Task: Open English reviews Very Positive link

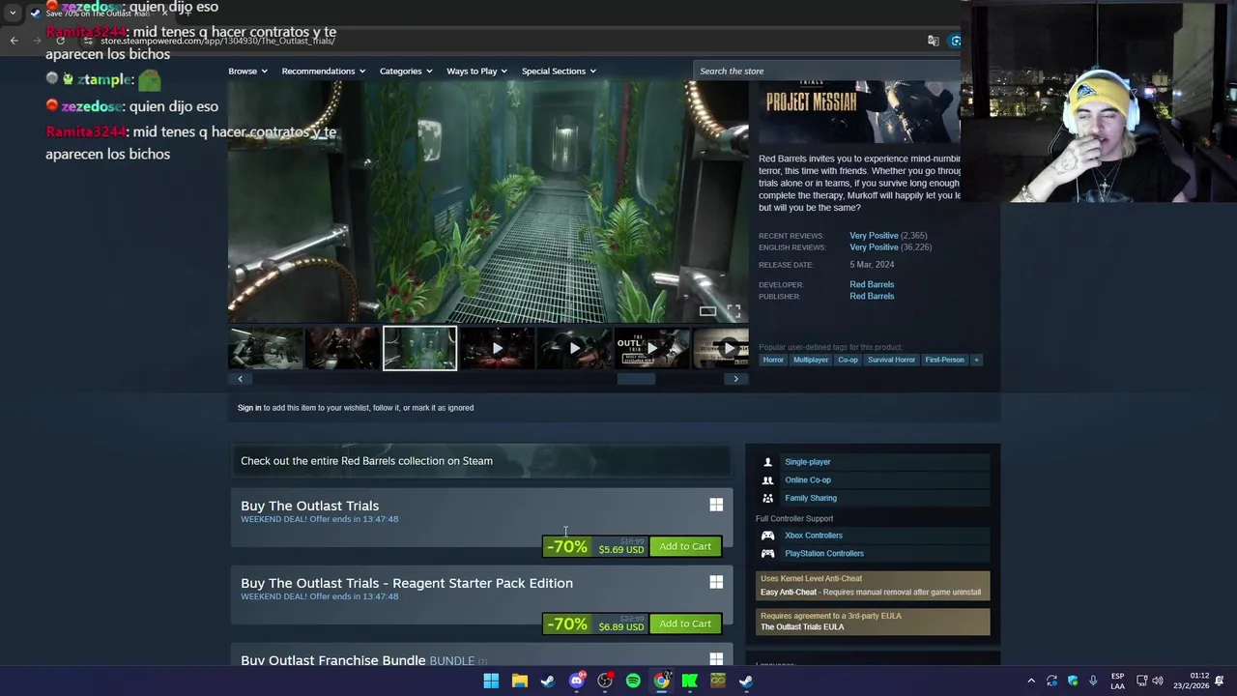Action: pyautogui.click(x=874, y=246)
